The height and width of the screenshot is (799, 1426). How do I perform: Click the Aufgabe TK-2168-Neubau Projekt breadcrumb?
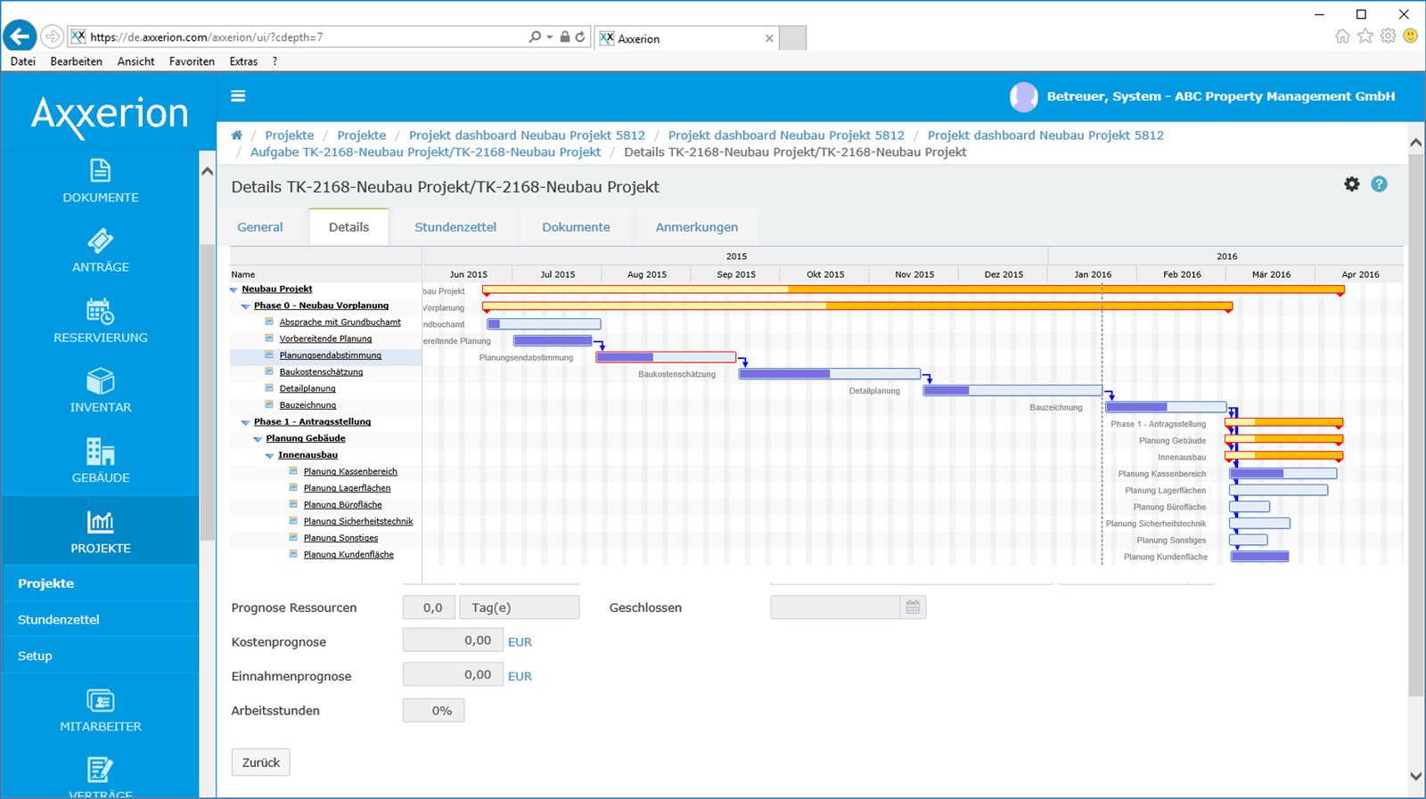[426, 152]
